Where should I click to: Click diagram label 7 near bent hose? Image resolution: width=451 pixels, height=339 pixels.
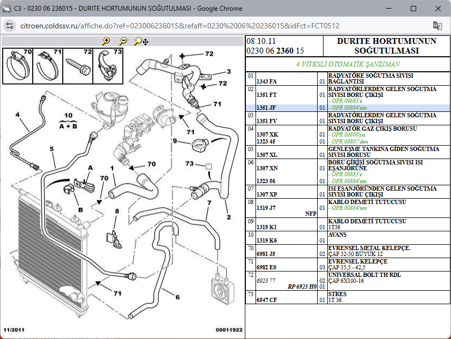point(209,203)
